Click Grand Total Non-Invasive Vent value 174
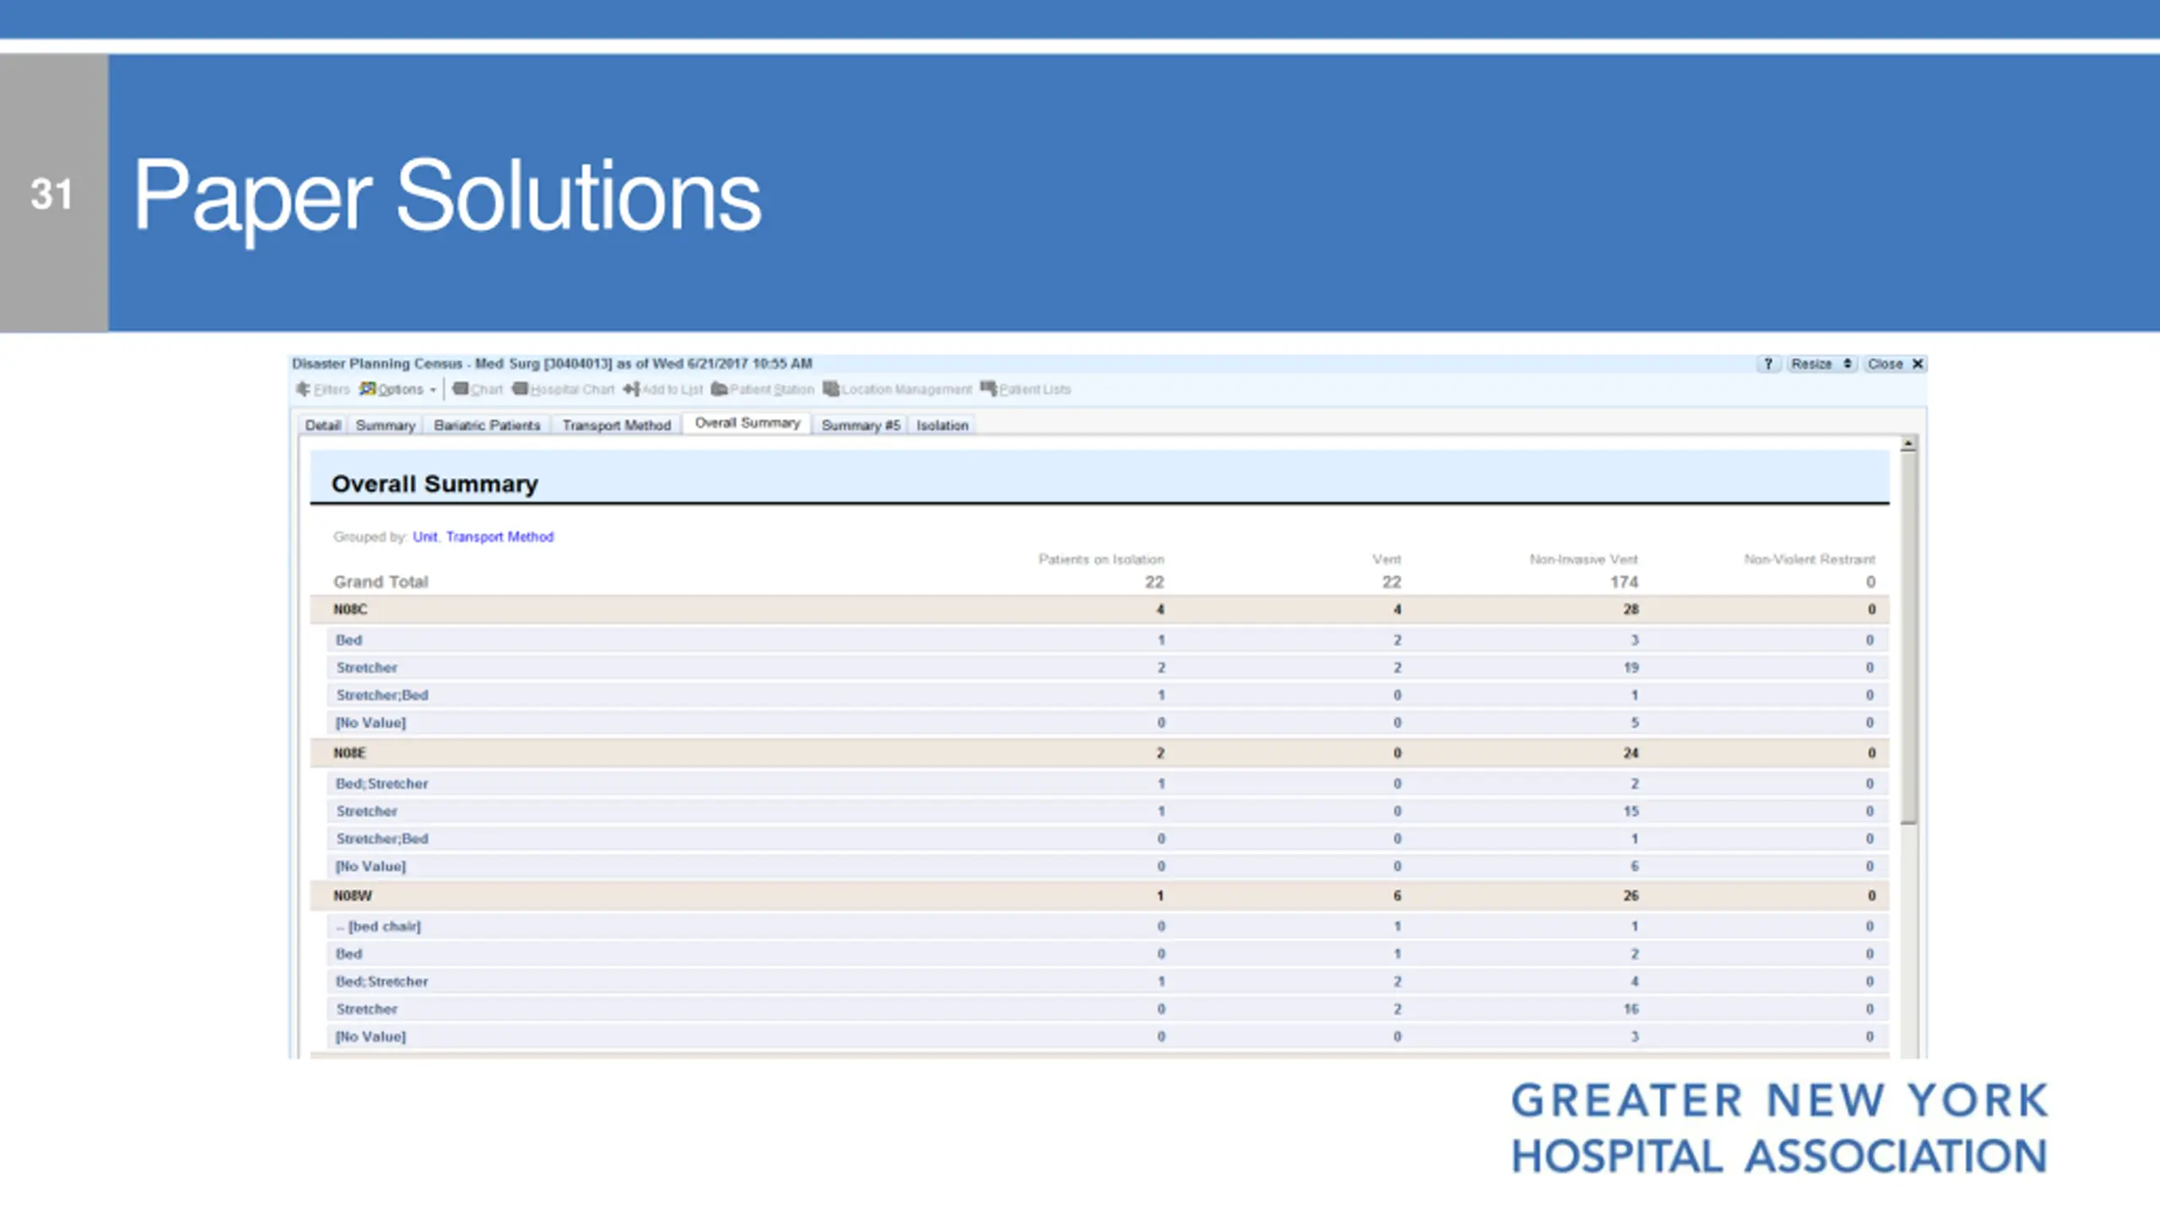The width and height of the screenshot is (2160, 1215). (1624, 582)
